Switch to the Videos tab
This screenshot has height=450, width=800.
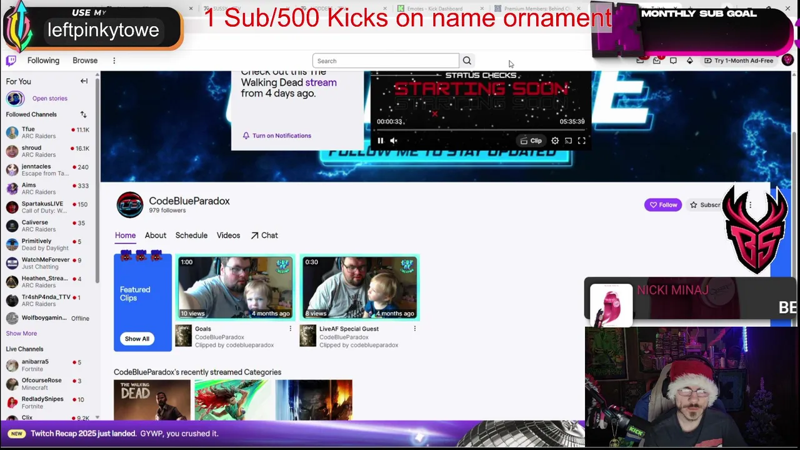228,236
